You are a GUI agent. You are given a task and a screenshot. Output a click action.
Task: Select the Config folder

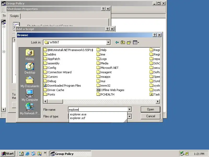(50, 68)
